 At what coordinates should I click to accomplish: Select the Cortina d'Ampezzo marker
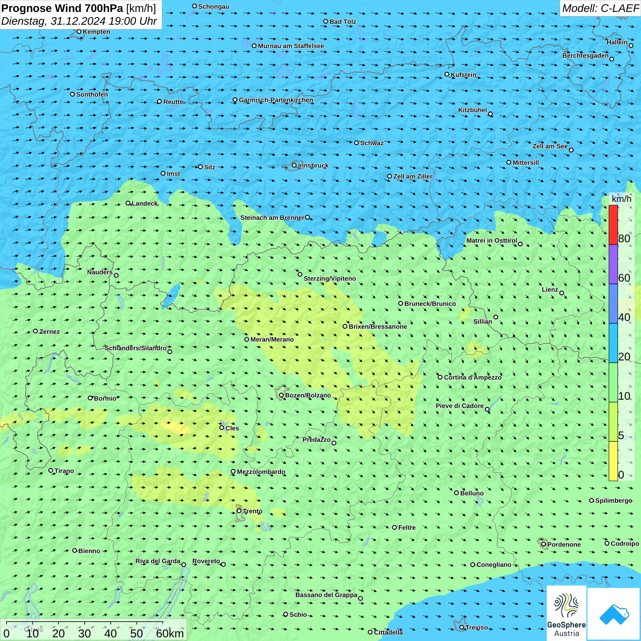point(440,377)
